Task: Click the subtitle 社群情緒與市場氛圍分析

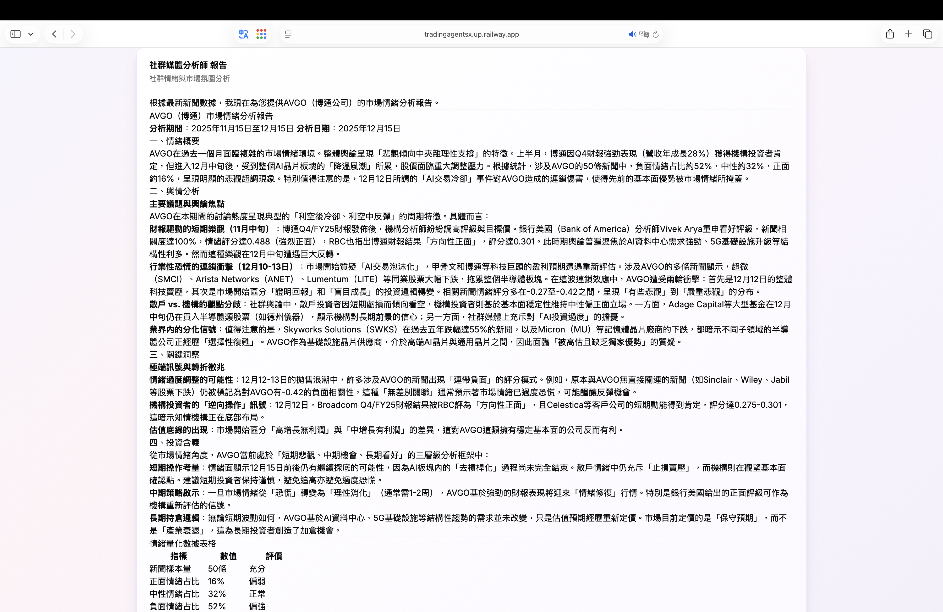Action: tap(189, 78)
